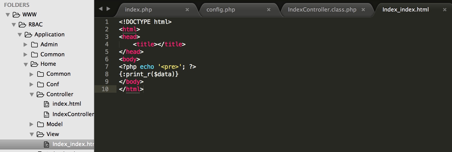This screenshot has width=452, height=152.
Task: Collapse the WWW root folder
Action: 8,15
